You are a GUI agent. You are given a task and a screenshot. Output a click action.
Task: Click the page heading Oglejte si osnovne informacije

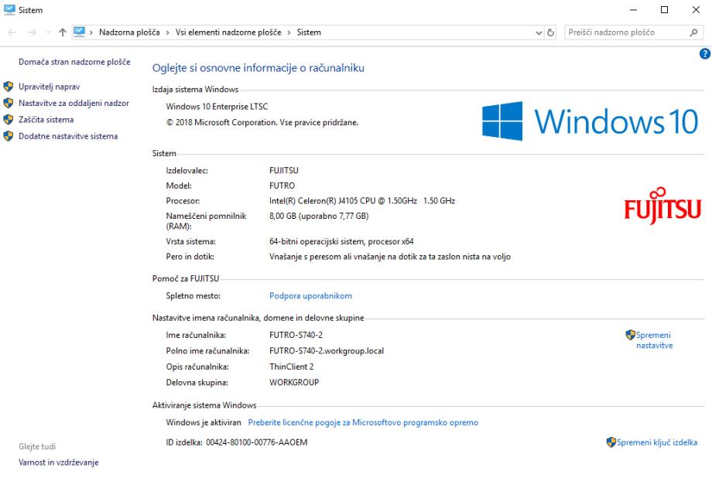258,68
